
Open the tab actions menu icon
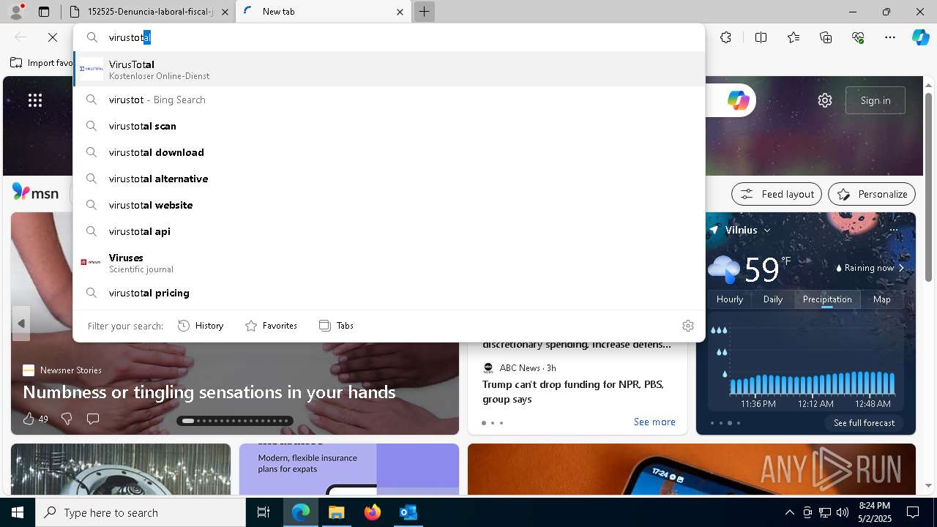pos(44,12)
